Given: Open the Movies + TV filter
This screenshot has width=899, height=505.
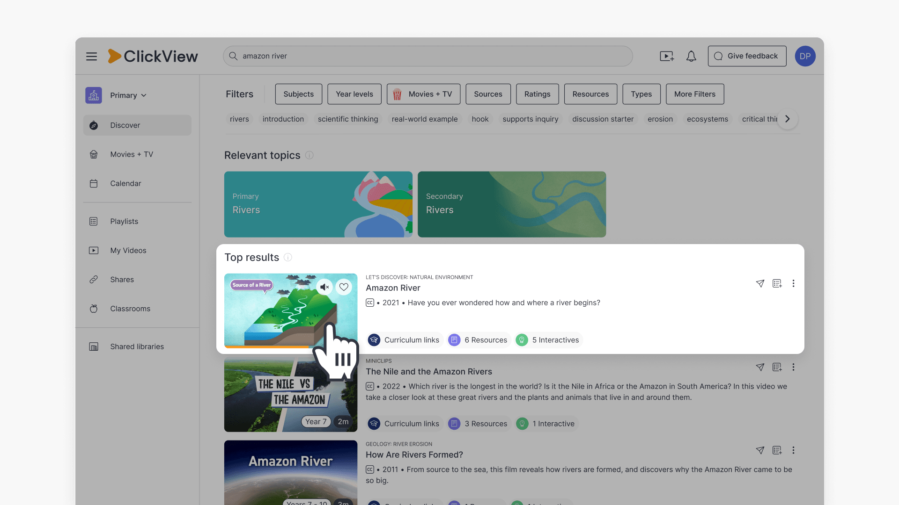Looking at the screenshot, I should (423, 94).
